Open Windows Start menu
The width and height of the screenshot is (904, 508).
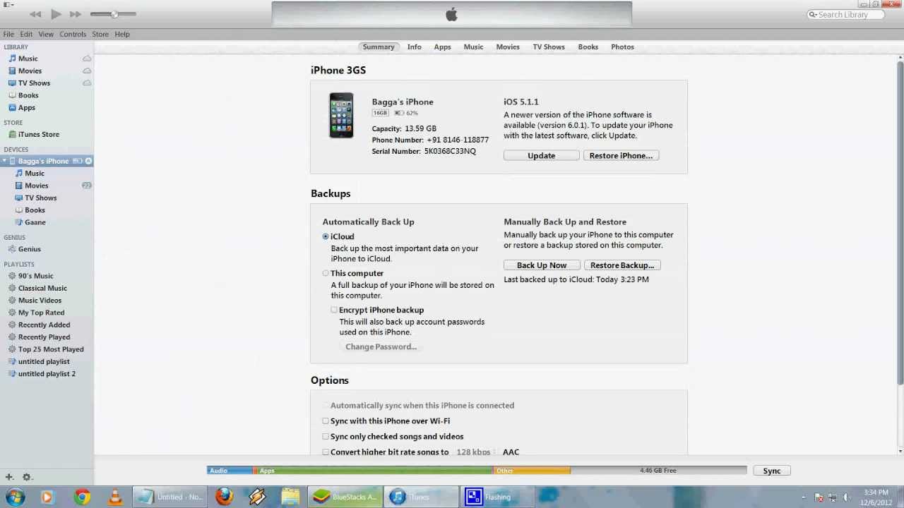click(x=14, y=497)
